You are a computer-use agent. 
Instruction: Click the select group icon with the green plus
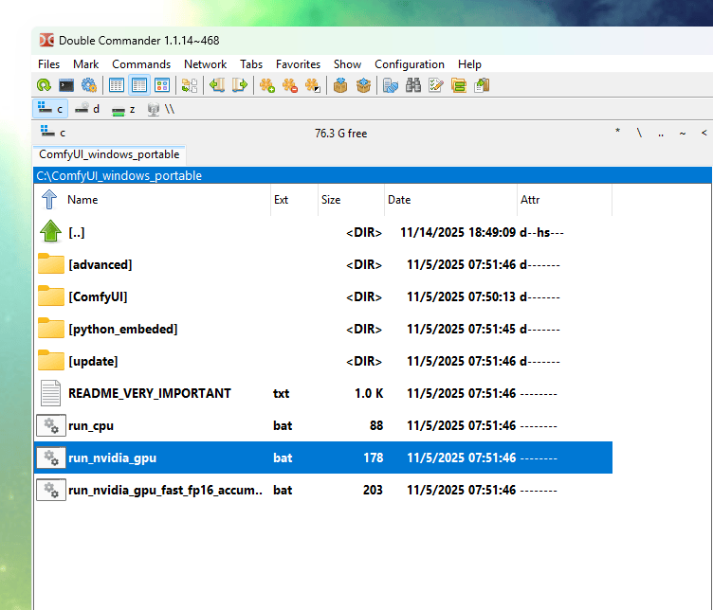point(267,85)
